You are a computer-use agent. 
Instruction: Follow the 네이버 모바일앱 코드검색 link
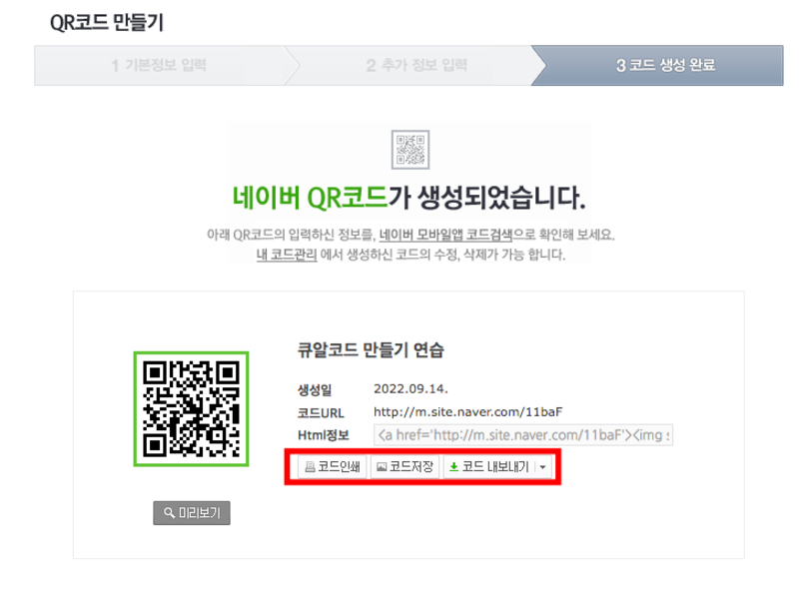[x=445, y=235]
